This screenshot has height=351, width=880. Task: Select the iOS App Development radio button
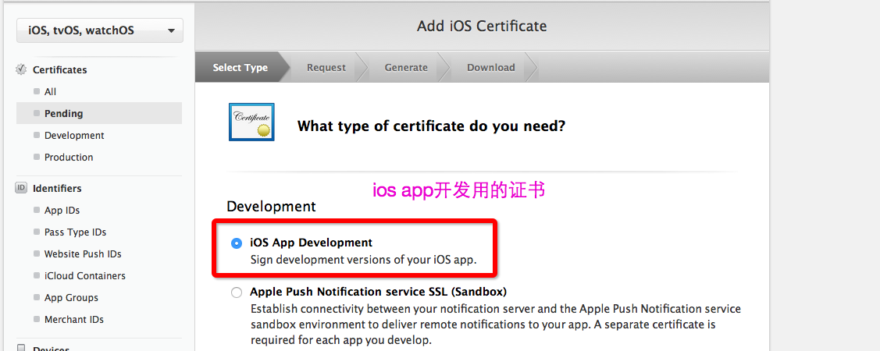click(x=237, y=243)
